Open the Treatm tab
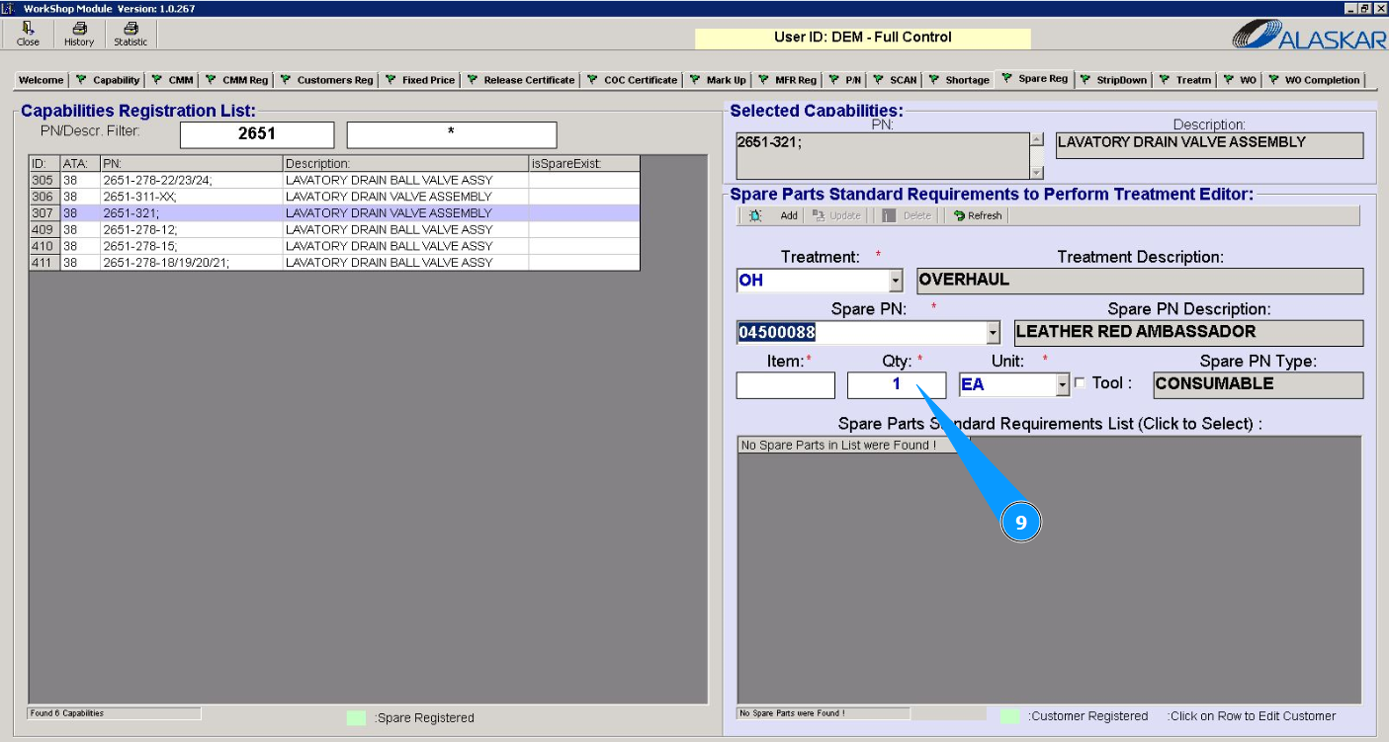The width and height of the screenshot is (1389, 742). tap(1184, 80)
